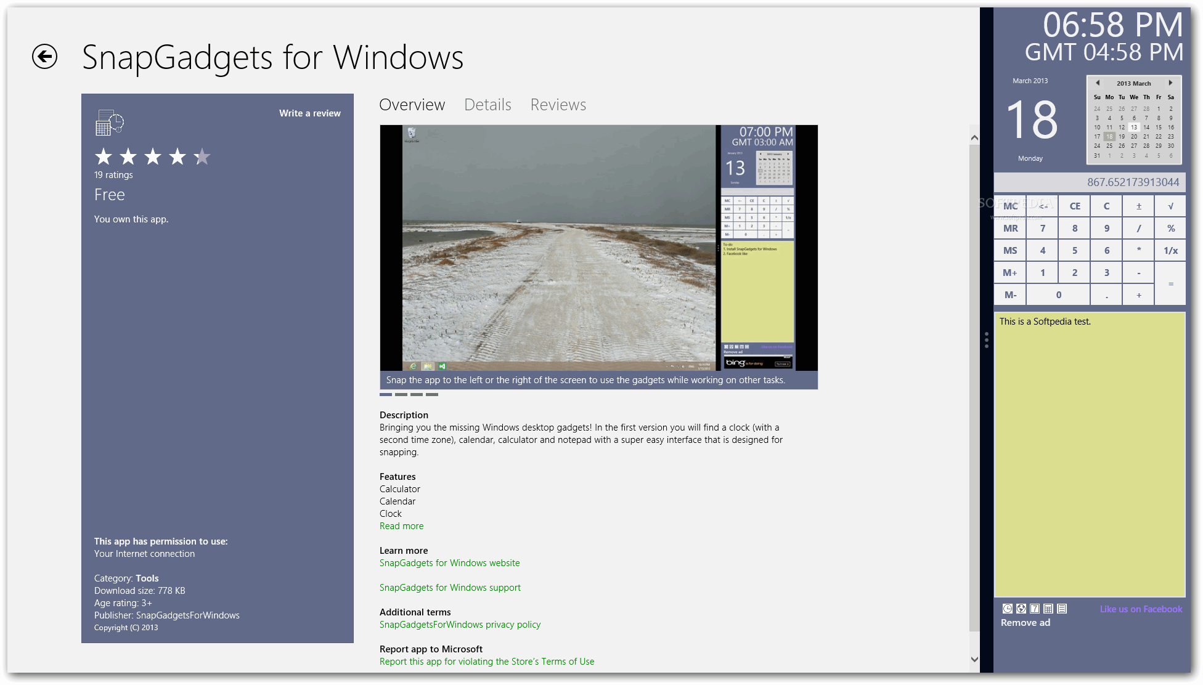
Task: Click the scrollbar up arrow
Action: click(974, 138)
